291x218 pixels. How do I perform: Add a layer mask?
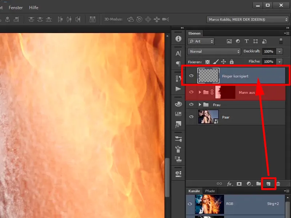239,184
